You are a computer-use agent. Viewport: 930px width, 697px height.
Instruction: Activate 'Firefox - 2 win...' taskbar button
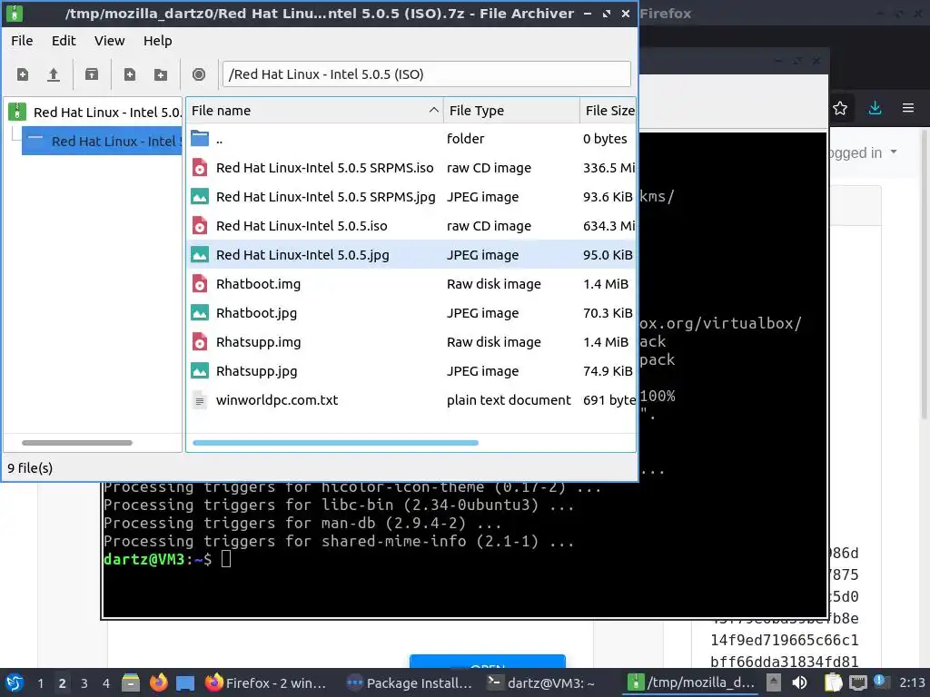[266, 683]
